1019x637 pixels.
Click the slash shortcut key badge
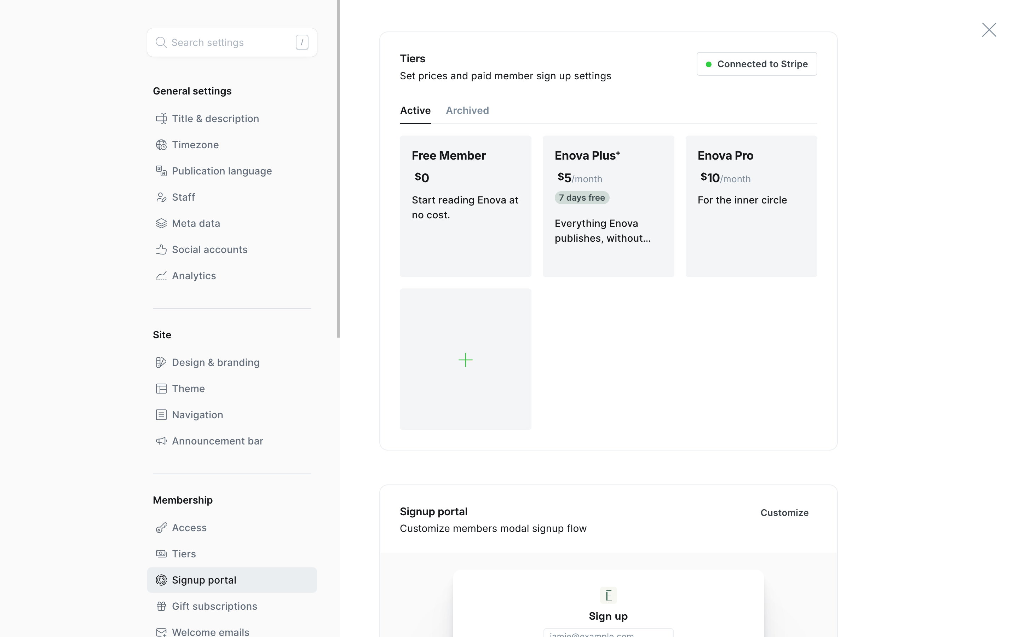coord(302,42)
